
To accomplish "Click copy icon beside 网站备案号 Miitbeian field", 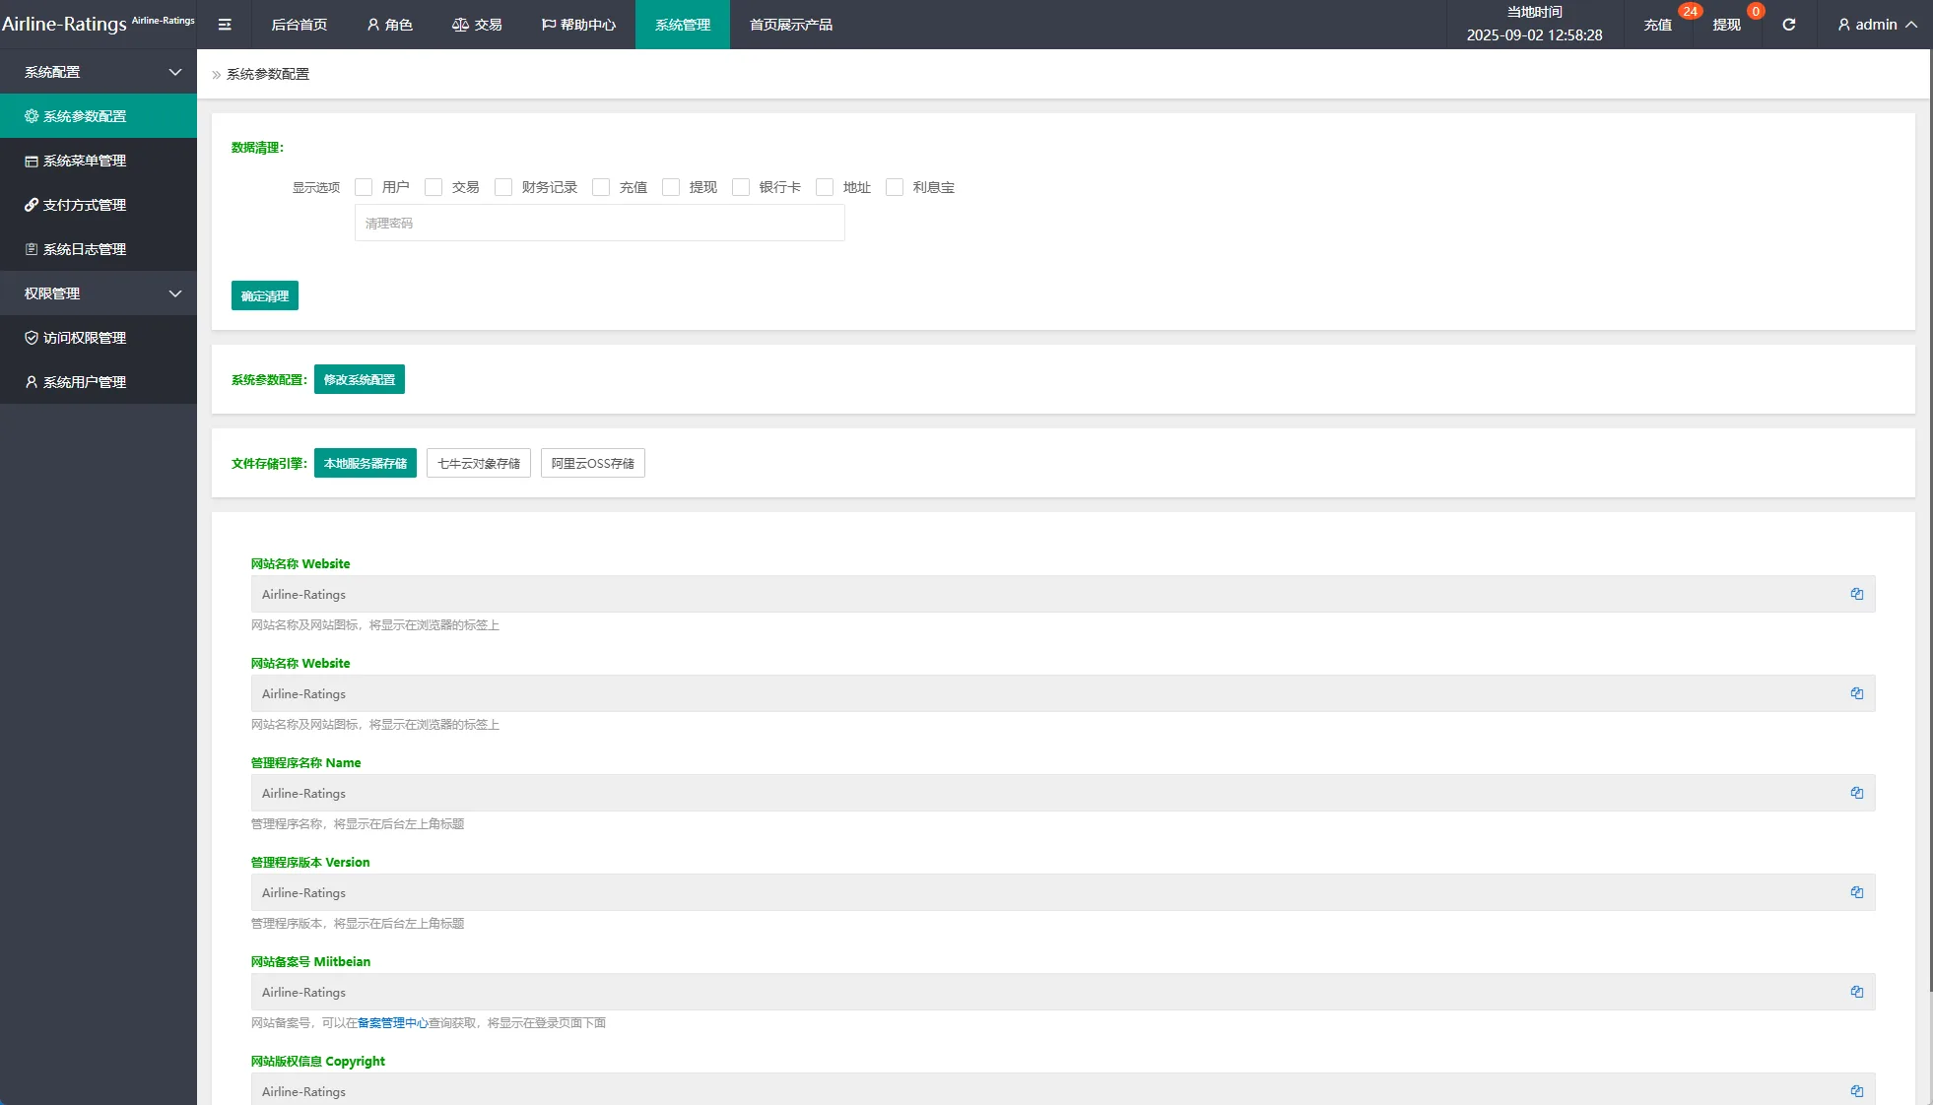I will click(x=1856, y=992).
